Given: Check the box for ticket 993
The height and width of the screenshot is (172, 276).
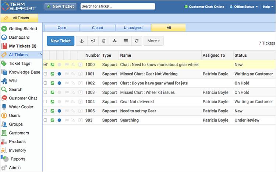Looking at the screenshot, I should coord(46,120).
